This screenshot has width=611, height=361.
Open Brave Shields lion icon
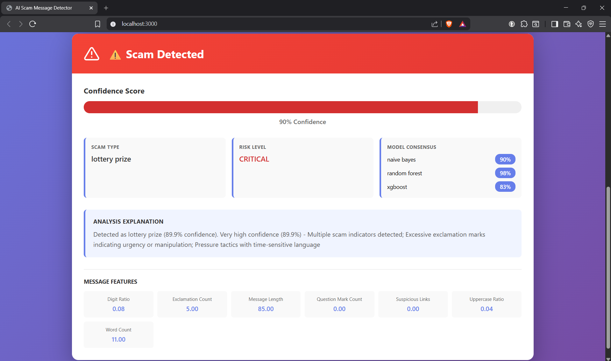tap(449, 24)
